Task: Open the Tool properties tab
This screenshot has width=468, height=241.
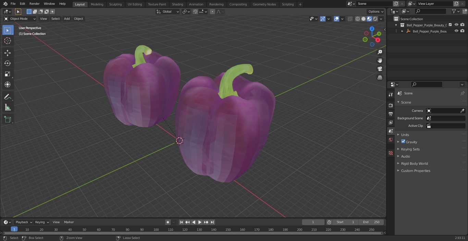Action: click(x=391, y=94)
